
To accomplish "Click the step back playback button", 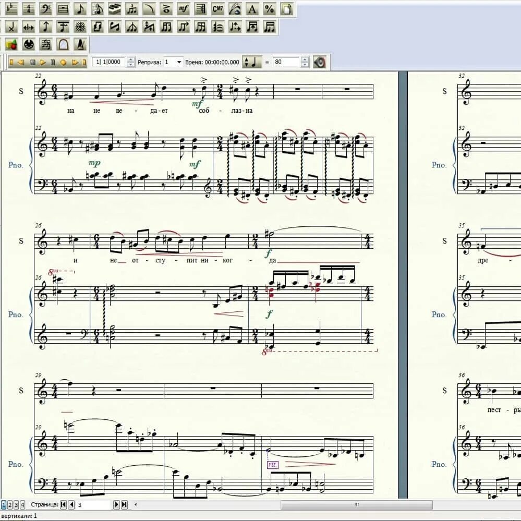I will tap(21, 62).
